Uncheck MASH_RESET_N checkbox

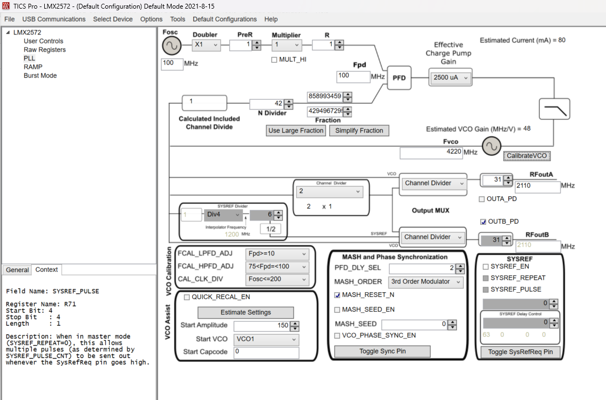(337, 295)
